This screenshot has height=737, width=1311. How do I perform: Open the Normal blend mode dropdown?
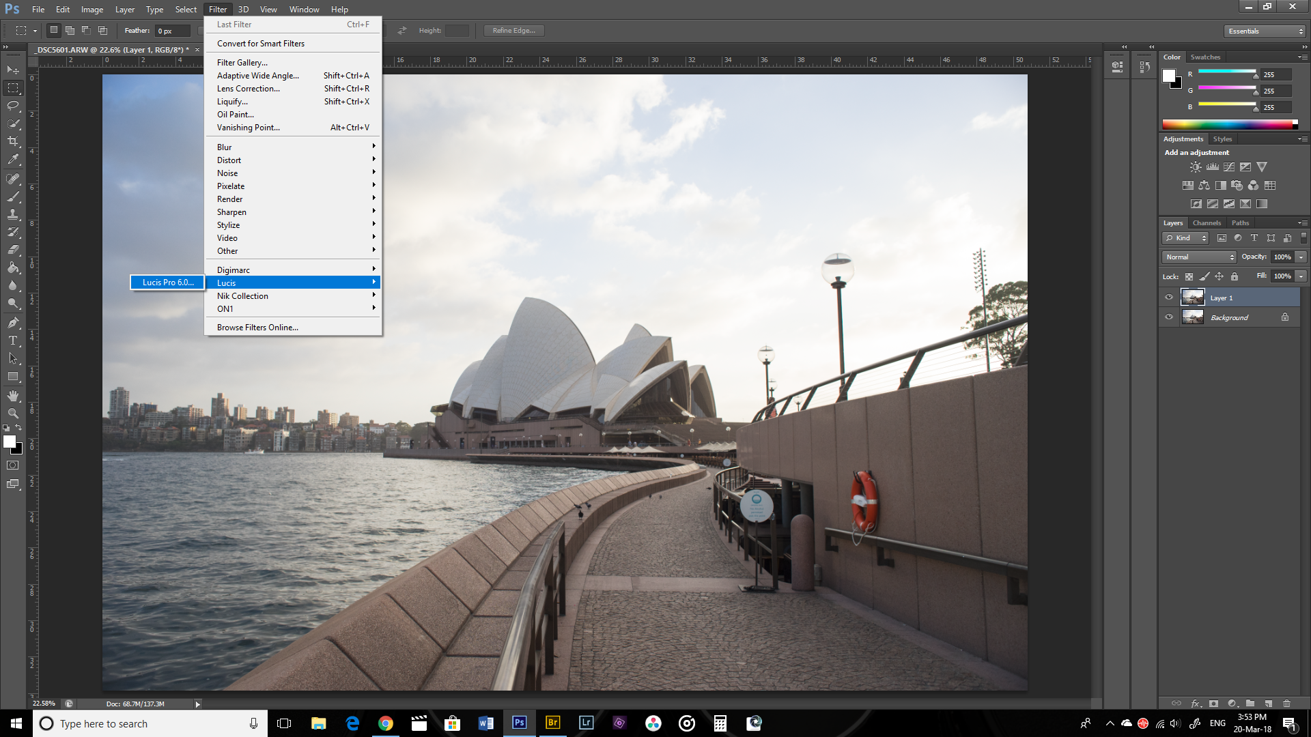1200,257
